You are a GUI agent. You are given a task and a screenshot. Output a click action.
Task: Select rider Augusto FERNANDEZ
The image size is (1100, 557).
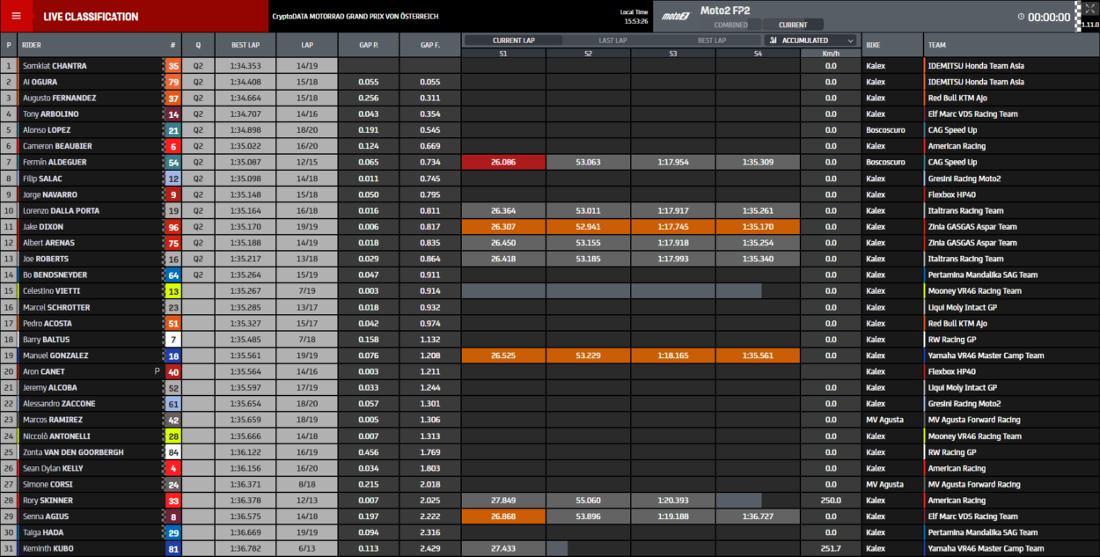coord(60,98)
